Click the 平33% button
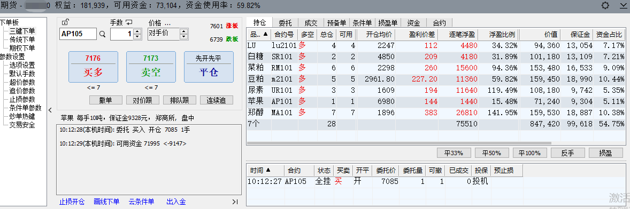Image resolution: width=630 pixels, height=209 pixels. [454, 153]
